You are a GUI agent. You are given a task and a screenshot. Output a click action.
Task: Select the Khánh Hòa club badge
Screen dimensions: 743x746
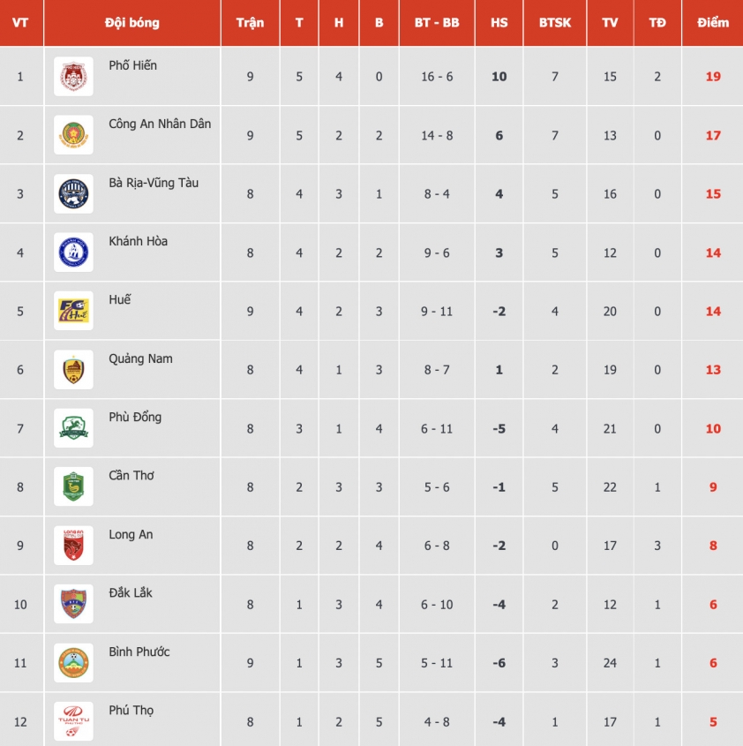(73, 252)
